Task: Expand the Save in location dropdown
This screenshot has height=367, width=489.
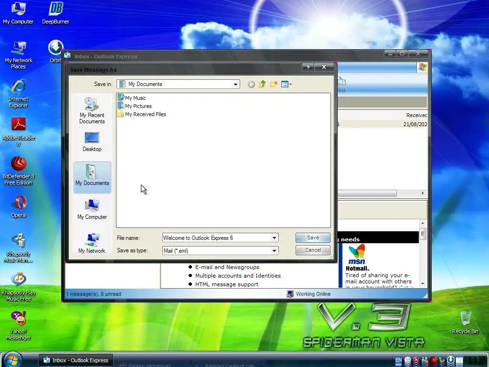Action: 235,84
